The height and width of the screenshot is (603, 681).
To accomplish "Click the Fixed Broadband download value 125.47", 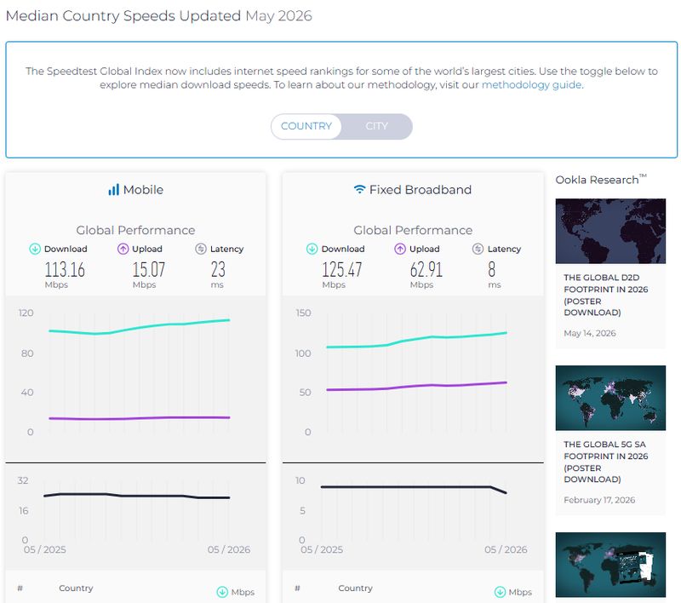I will click(342, 269).
